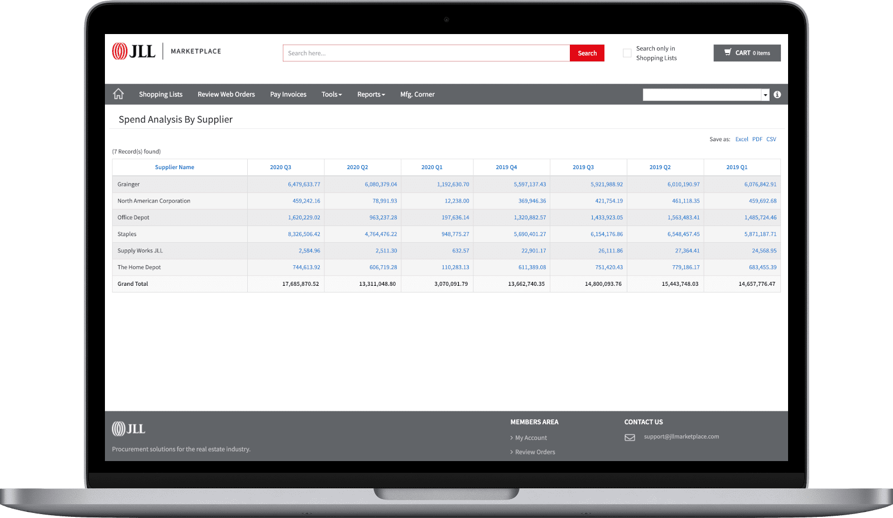Click the JLL Marketplace logo
893x518 pixels.
coord(166,51)
